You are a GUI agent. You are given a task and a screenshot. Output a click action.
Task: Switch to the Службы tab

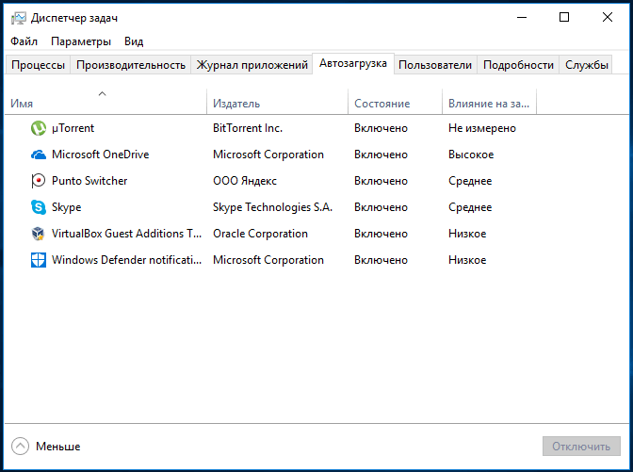[x=586, y=65]
